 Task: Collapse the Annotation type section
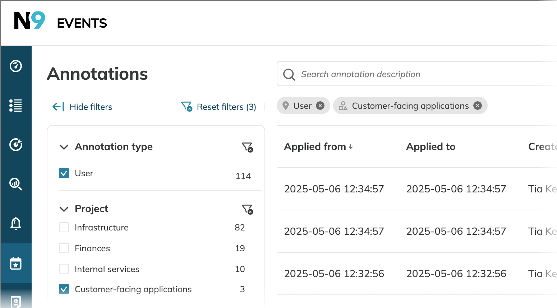click(64, 147)
